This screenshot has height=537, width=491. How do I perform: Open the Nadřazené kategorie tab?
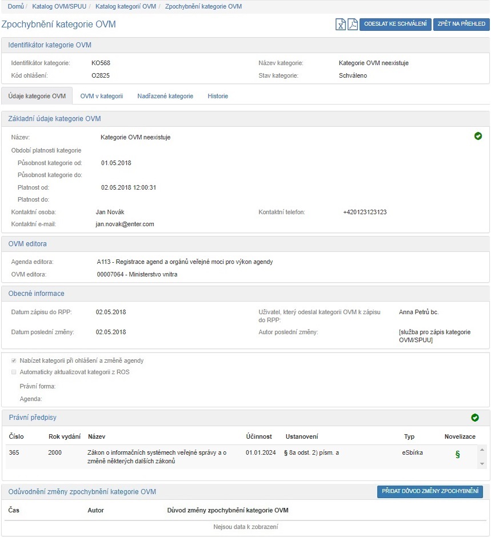(165, 96)
